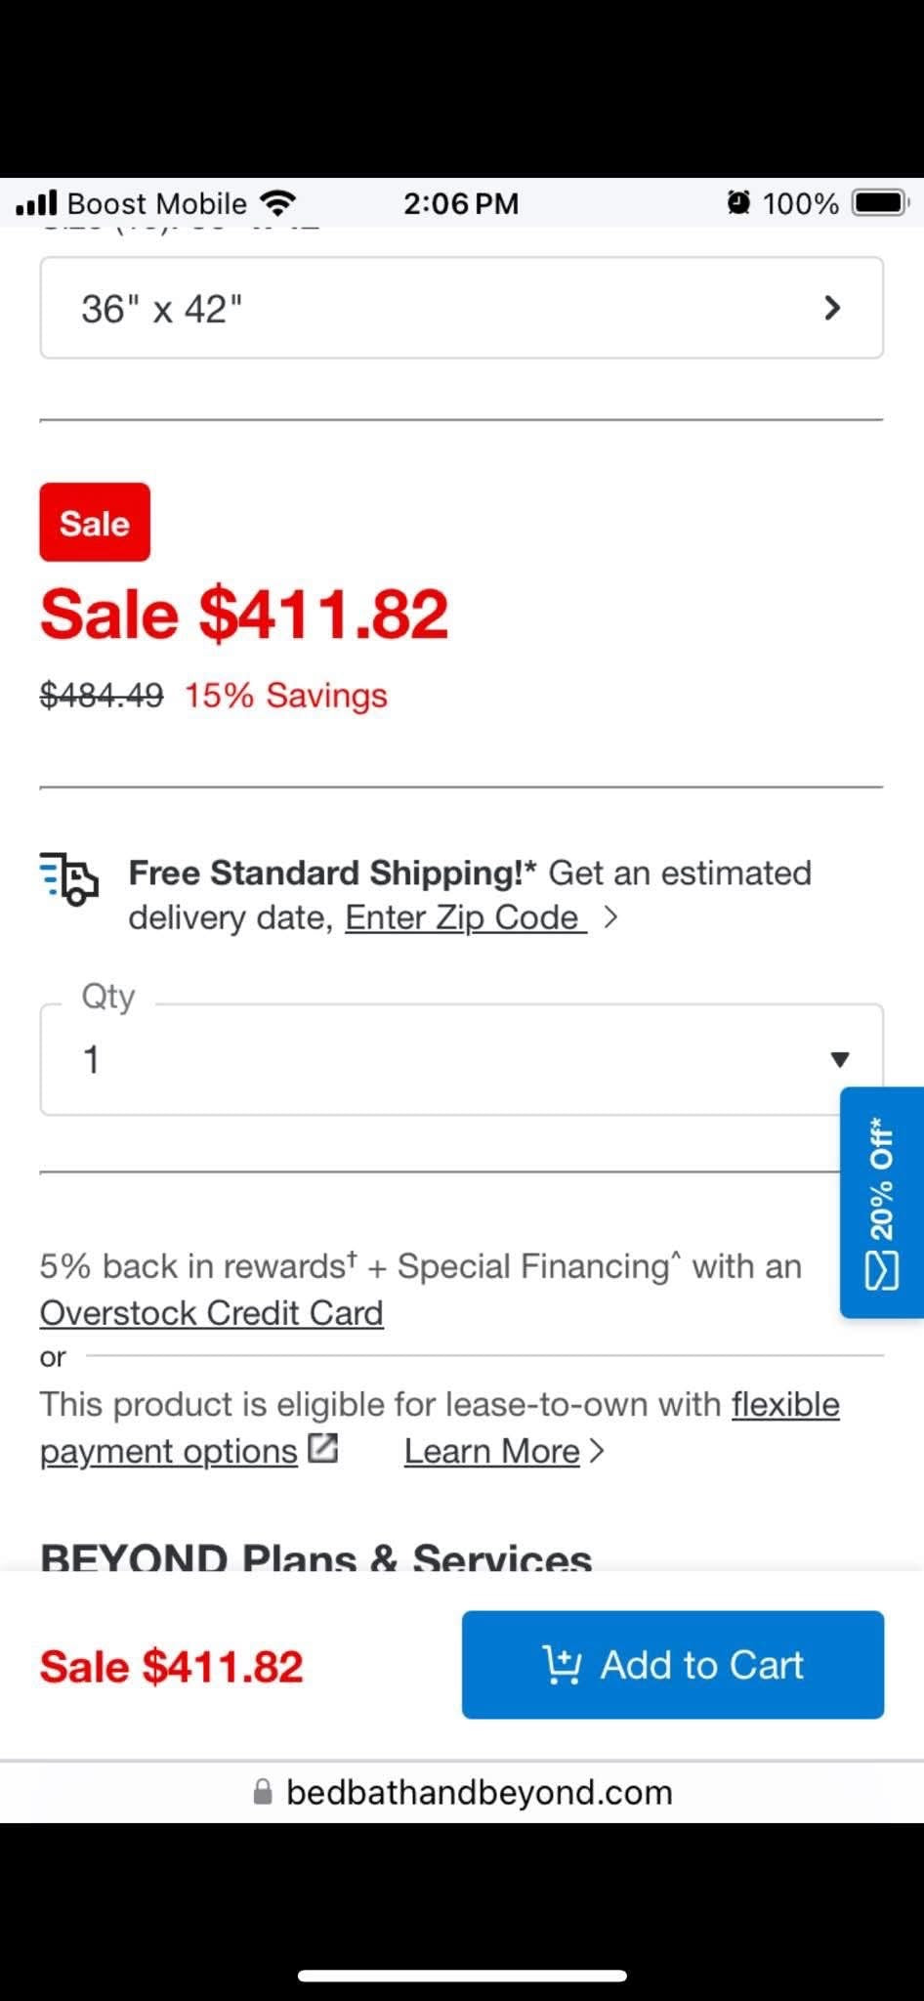The width and height of the screenshot is (924, 2001).
Task: Tap the Qty dropdown triangle arrow
Action: point(839,1059)
